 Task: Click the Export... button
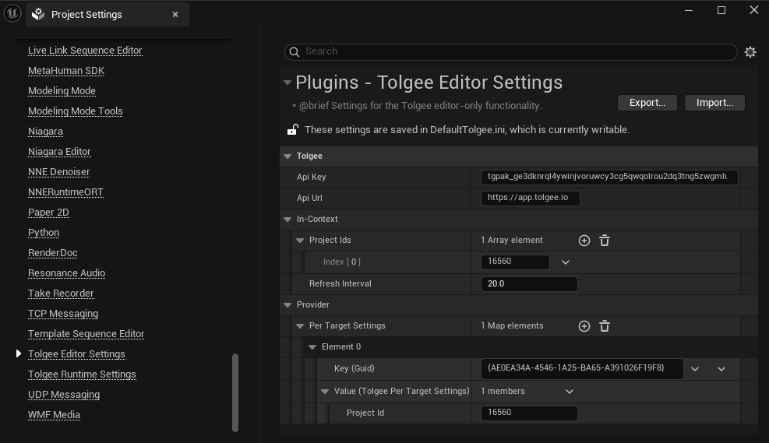coord(647,103)
